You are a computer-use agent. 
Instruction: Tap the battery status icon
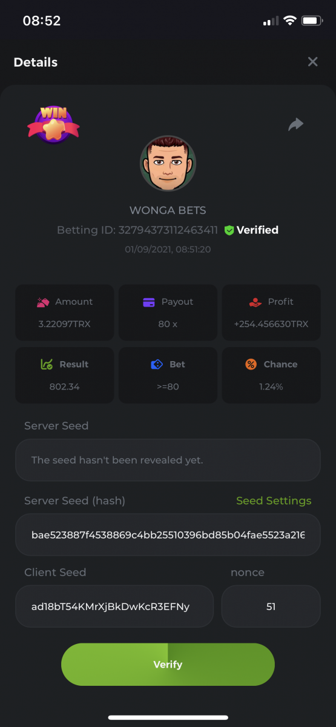click(312, 21)
